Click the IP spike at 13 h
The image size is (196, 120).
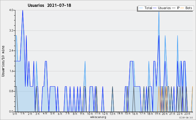pos(112,87)
